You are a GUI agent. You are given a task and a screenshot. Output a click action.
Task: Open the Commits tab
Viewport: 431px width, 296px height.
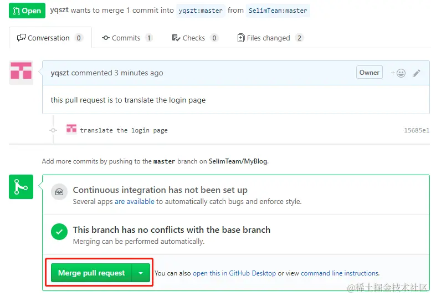(127, 38)
